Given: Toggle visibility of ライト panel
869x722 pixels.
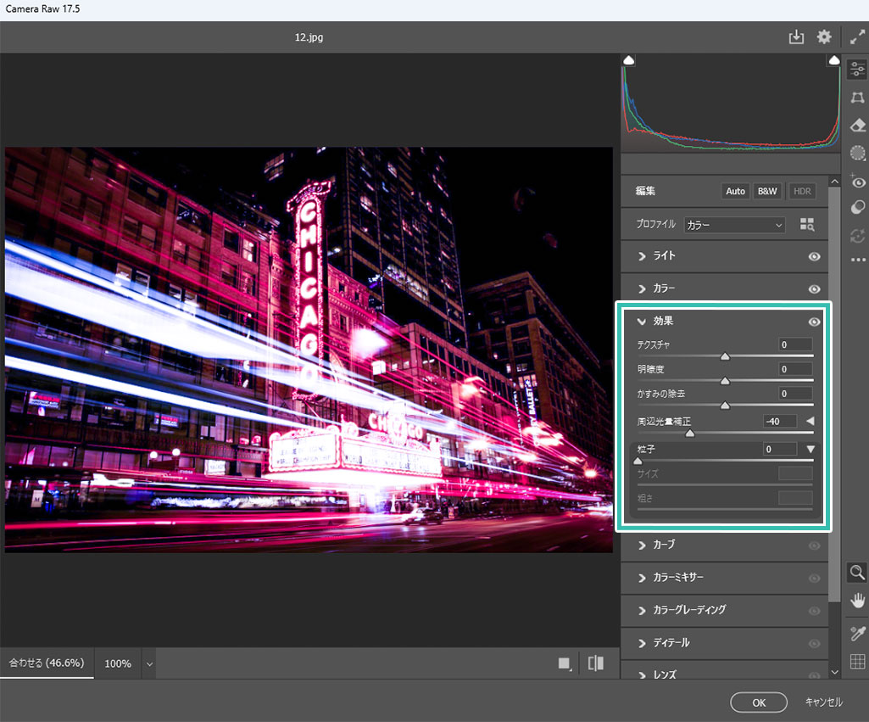Looking at the screenshot, I should pos(814,256).
